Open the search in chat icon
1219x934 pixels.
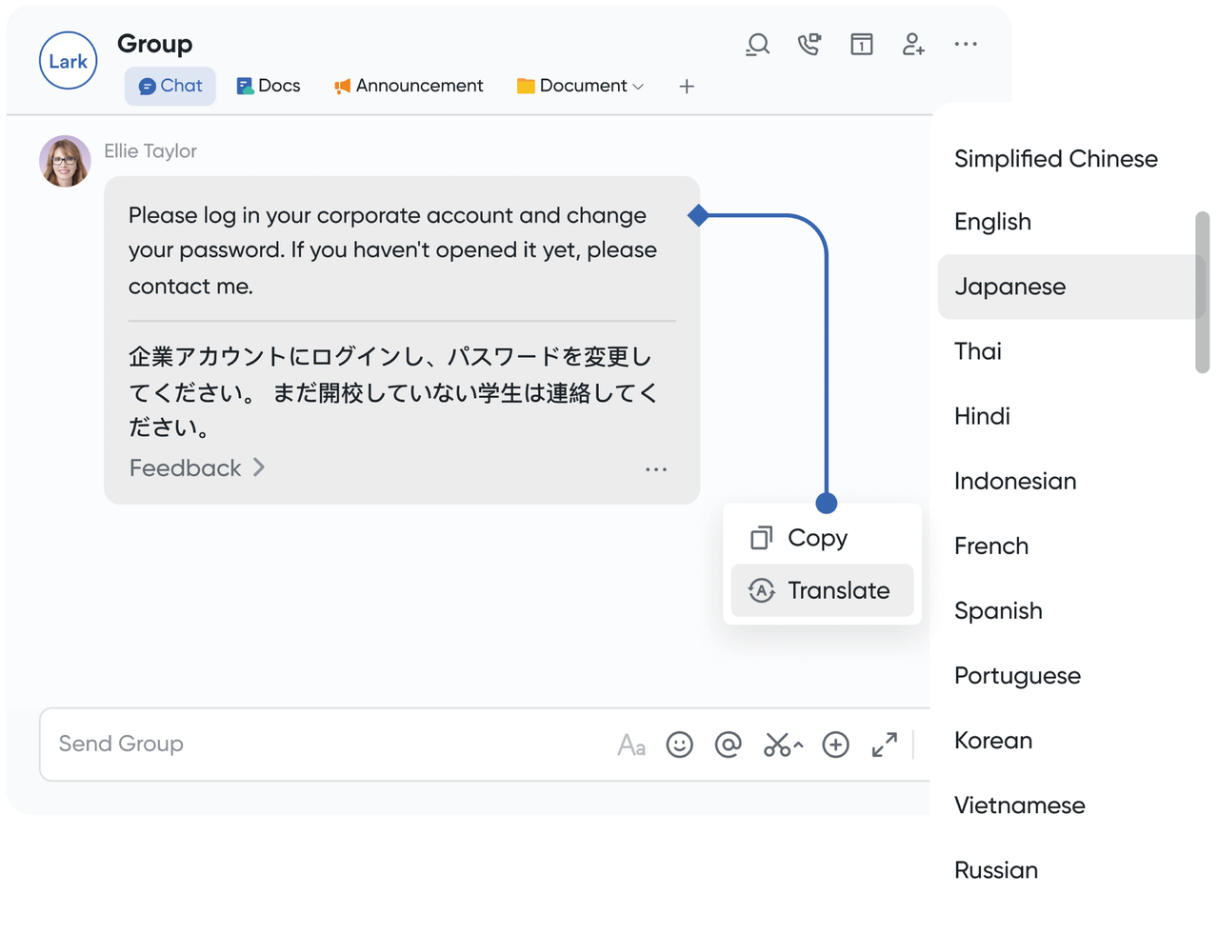coord(757,45)
